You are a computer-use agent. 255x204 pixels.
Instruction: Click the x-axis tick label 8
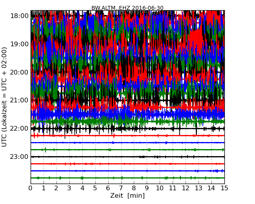click(134, 188)
